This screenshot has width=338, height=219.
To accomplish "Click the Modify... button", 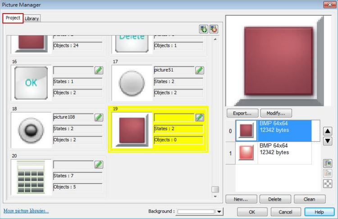I will (276, 113).
